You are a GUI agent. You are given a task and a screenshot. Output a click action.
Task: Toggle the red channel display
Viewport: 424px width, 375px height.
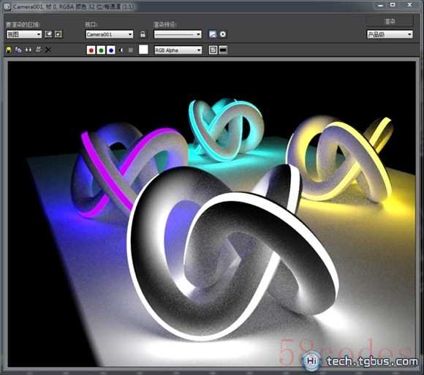[x=91, y=50]
